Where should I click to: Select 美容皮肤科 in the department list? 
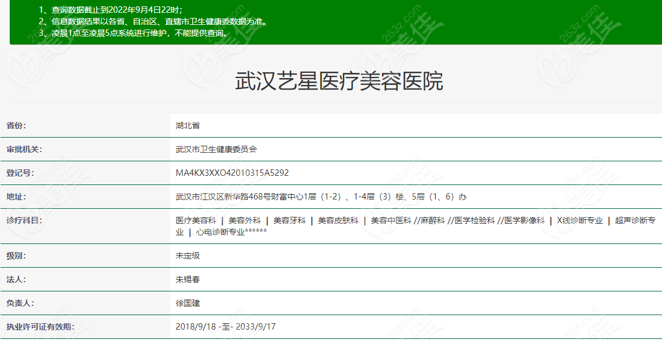tap(338, 220)
